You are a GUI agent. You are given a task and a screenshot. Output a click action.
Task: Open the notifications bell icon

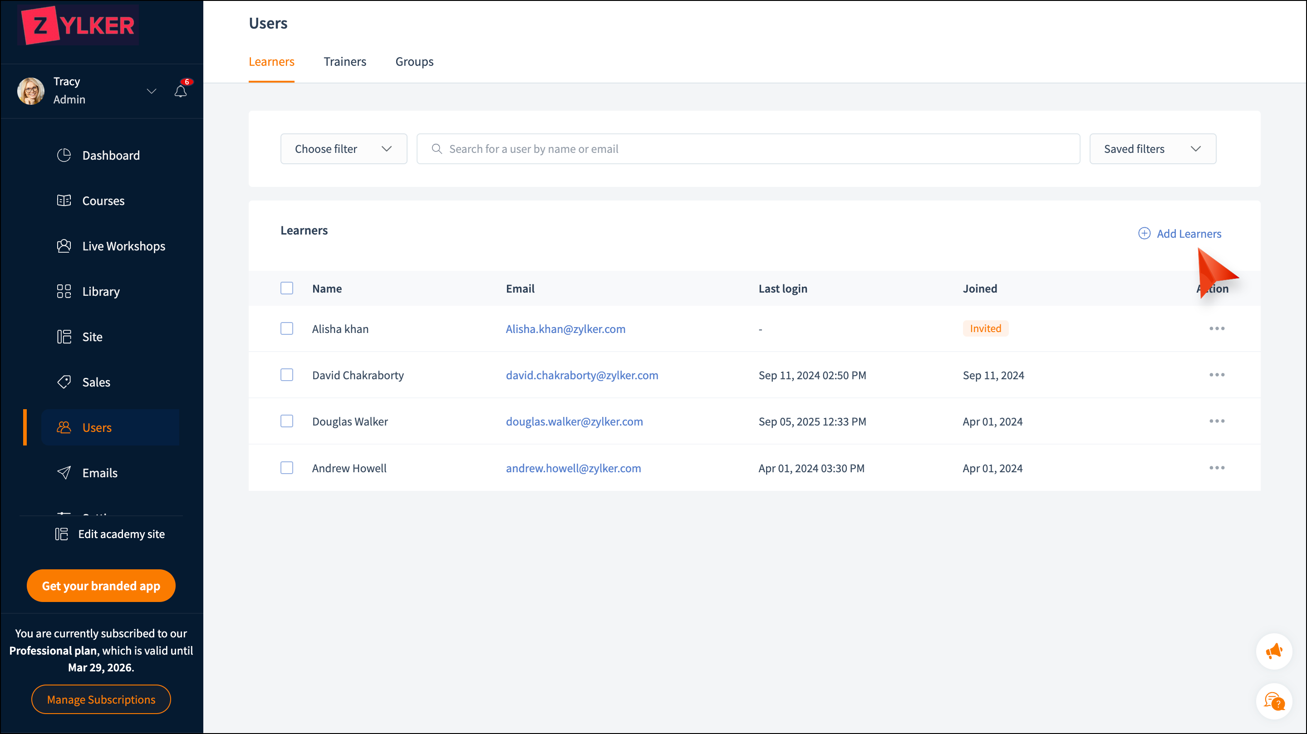click(x=181, y=91)
